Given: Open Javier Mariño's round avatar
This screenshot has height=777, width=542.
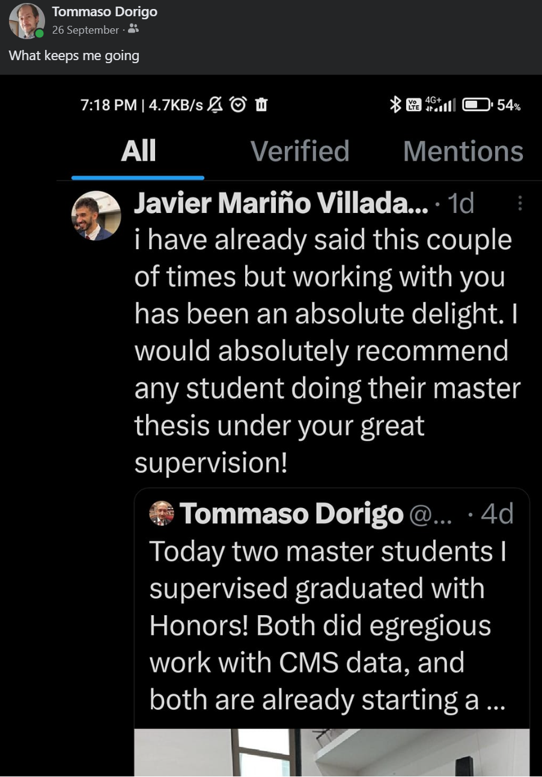Looking at the screenshot, I should click(93, 216).
